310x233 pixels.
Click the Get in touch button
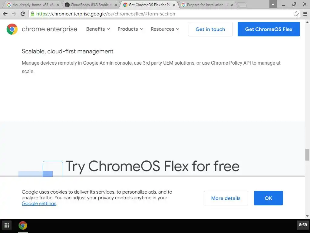210,29
